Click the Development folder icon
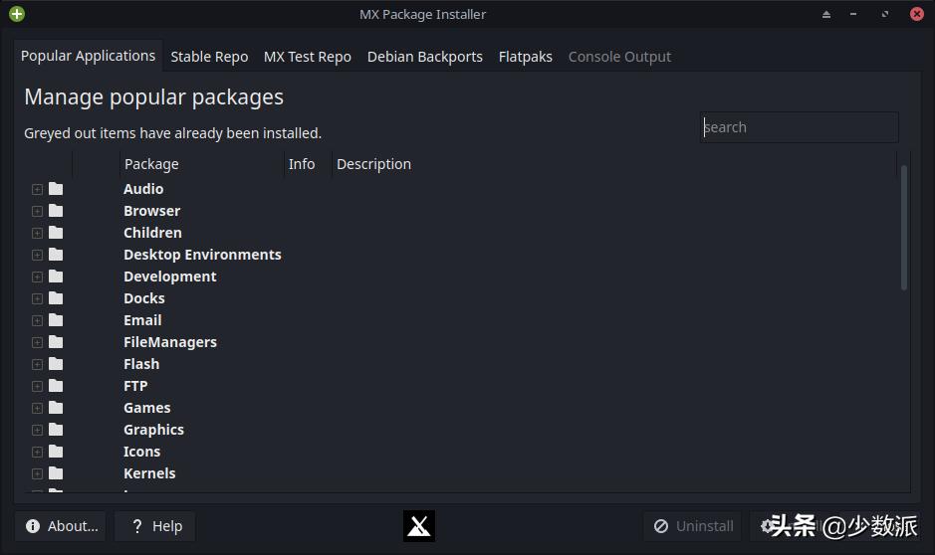This screenshot has width=935, height=555. (56, 277)
